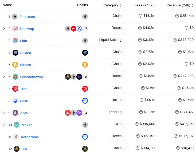Viewport: 196px width, 155px height.
Task: Click the Tron chain icon in Chains column
Action: point(85,89)
